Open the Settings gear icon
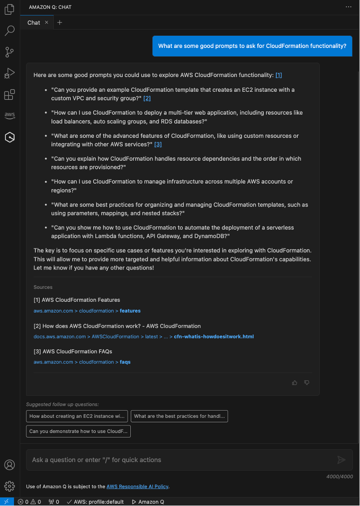This screenshot has width=360, height=506. 9,486
